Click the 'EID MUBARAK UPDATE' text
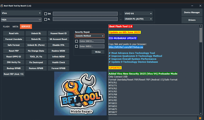Viewport: 204px width, 120px height. point(123,38)
